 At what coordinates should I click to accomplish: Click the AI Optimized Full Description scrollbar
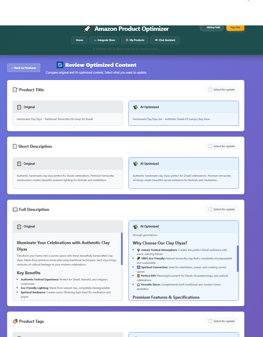pos(238,259)
